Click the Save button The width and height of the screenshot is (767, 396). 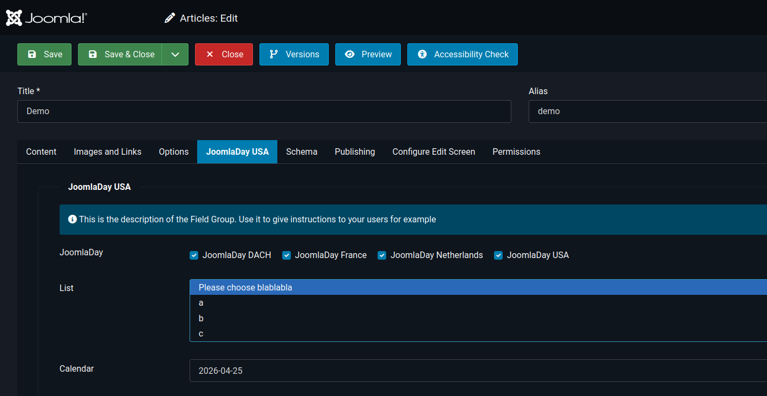click(x=44, y=54)
